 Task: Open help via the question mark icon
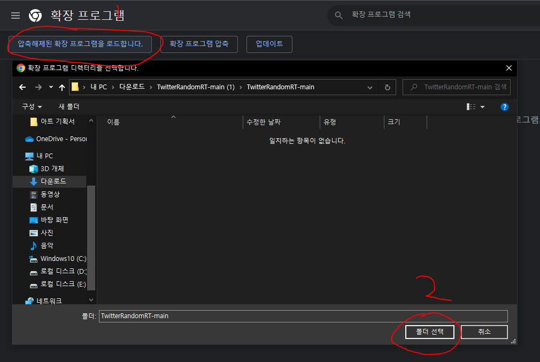(x=505, y=106)
